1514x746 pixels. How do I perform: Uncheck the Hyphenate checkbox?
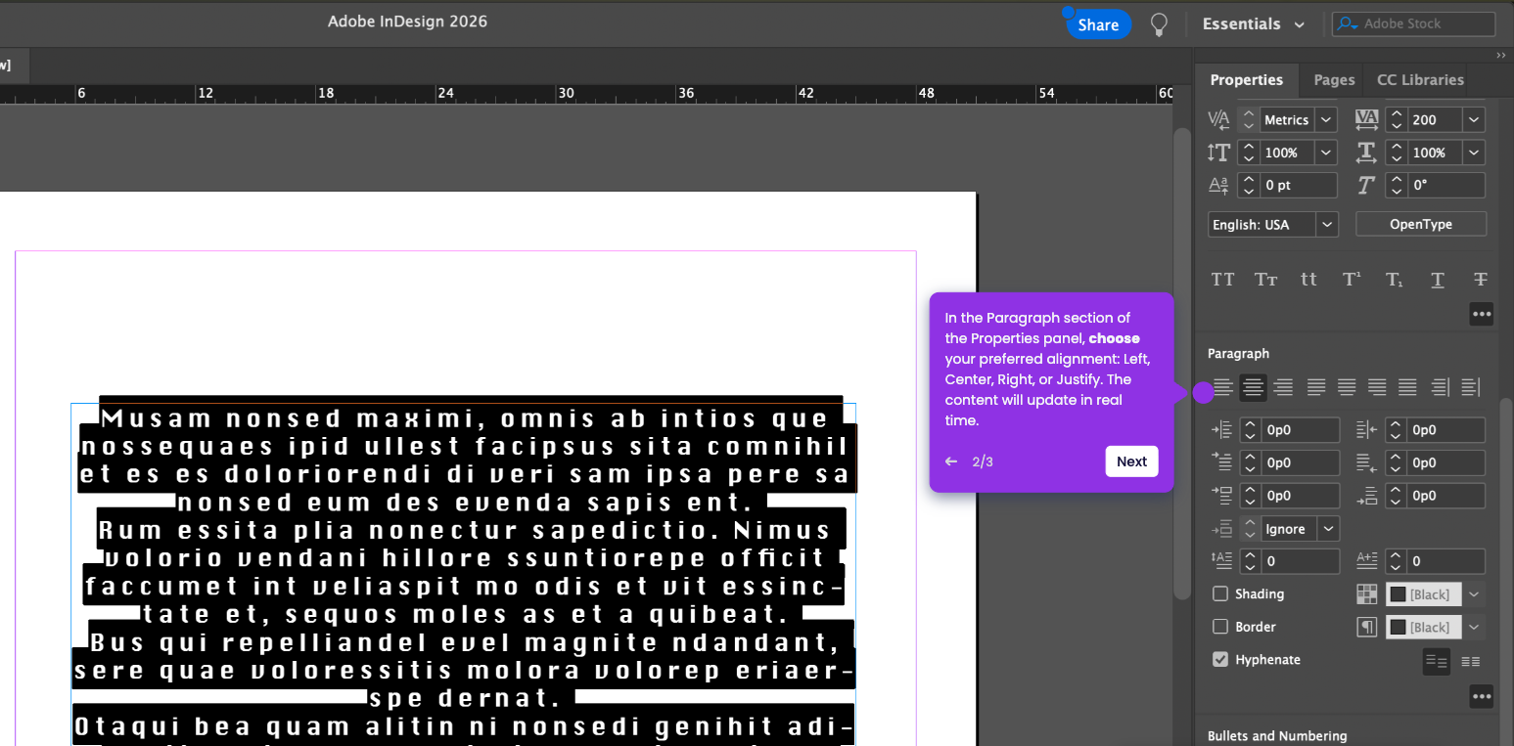(1220, 659)
